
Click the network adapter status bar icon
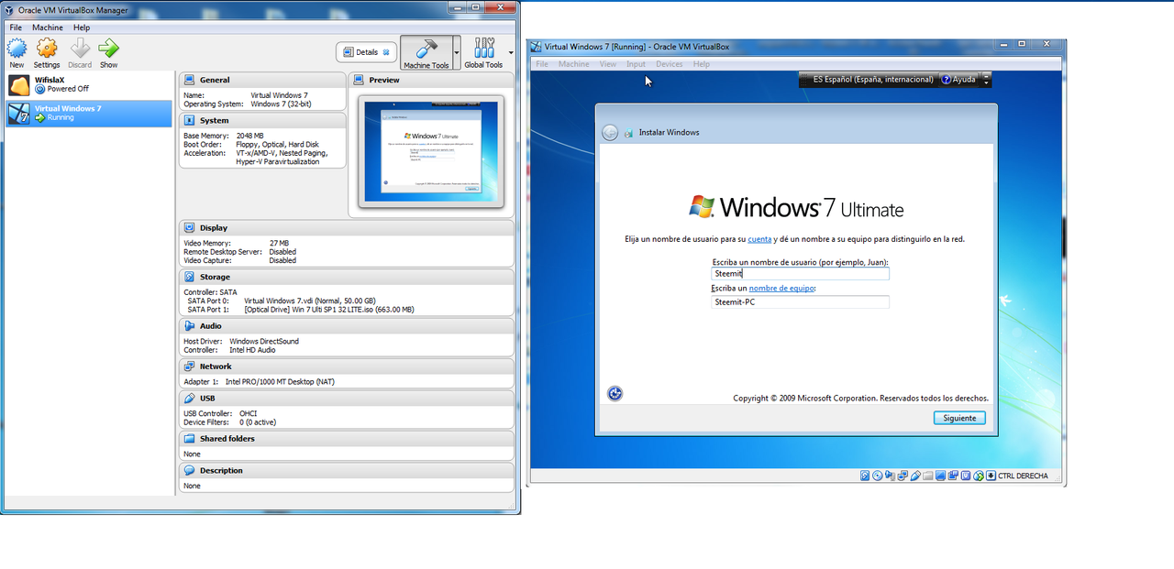(x=903, y=476)
